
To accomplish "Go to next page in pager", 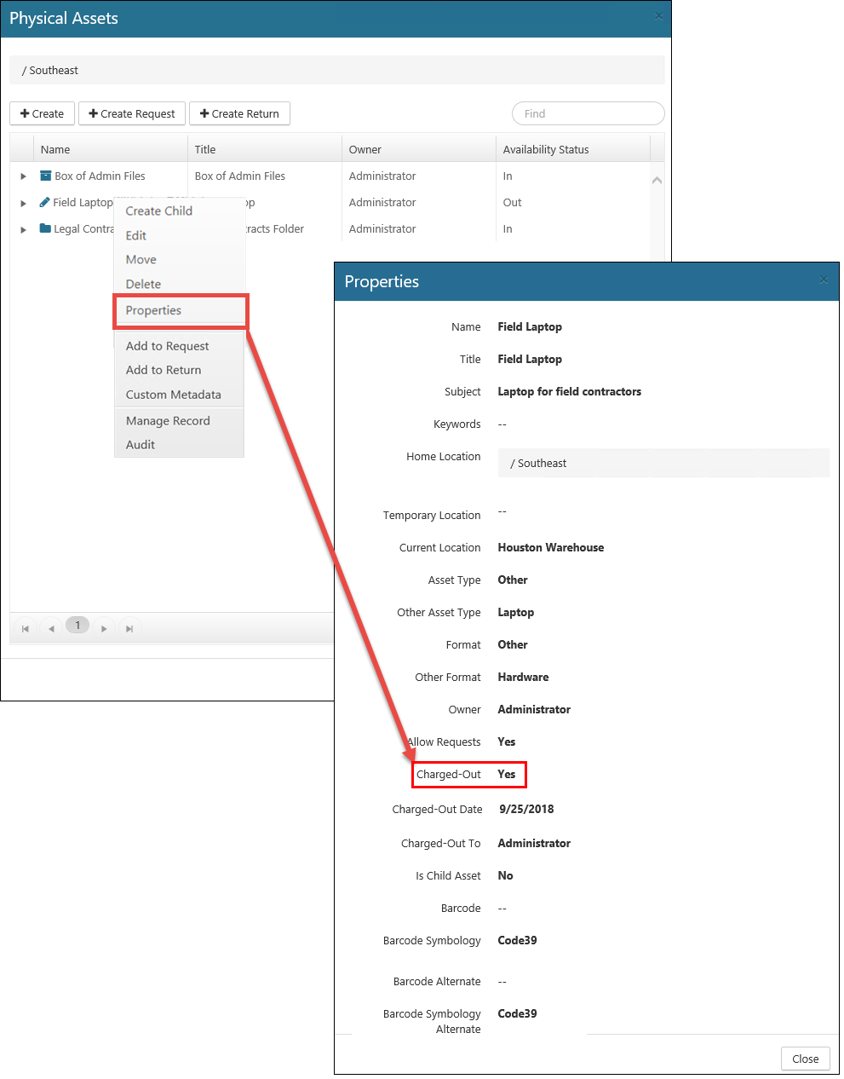I will click(x=104, y=628).
